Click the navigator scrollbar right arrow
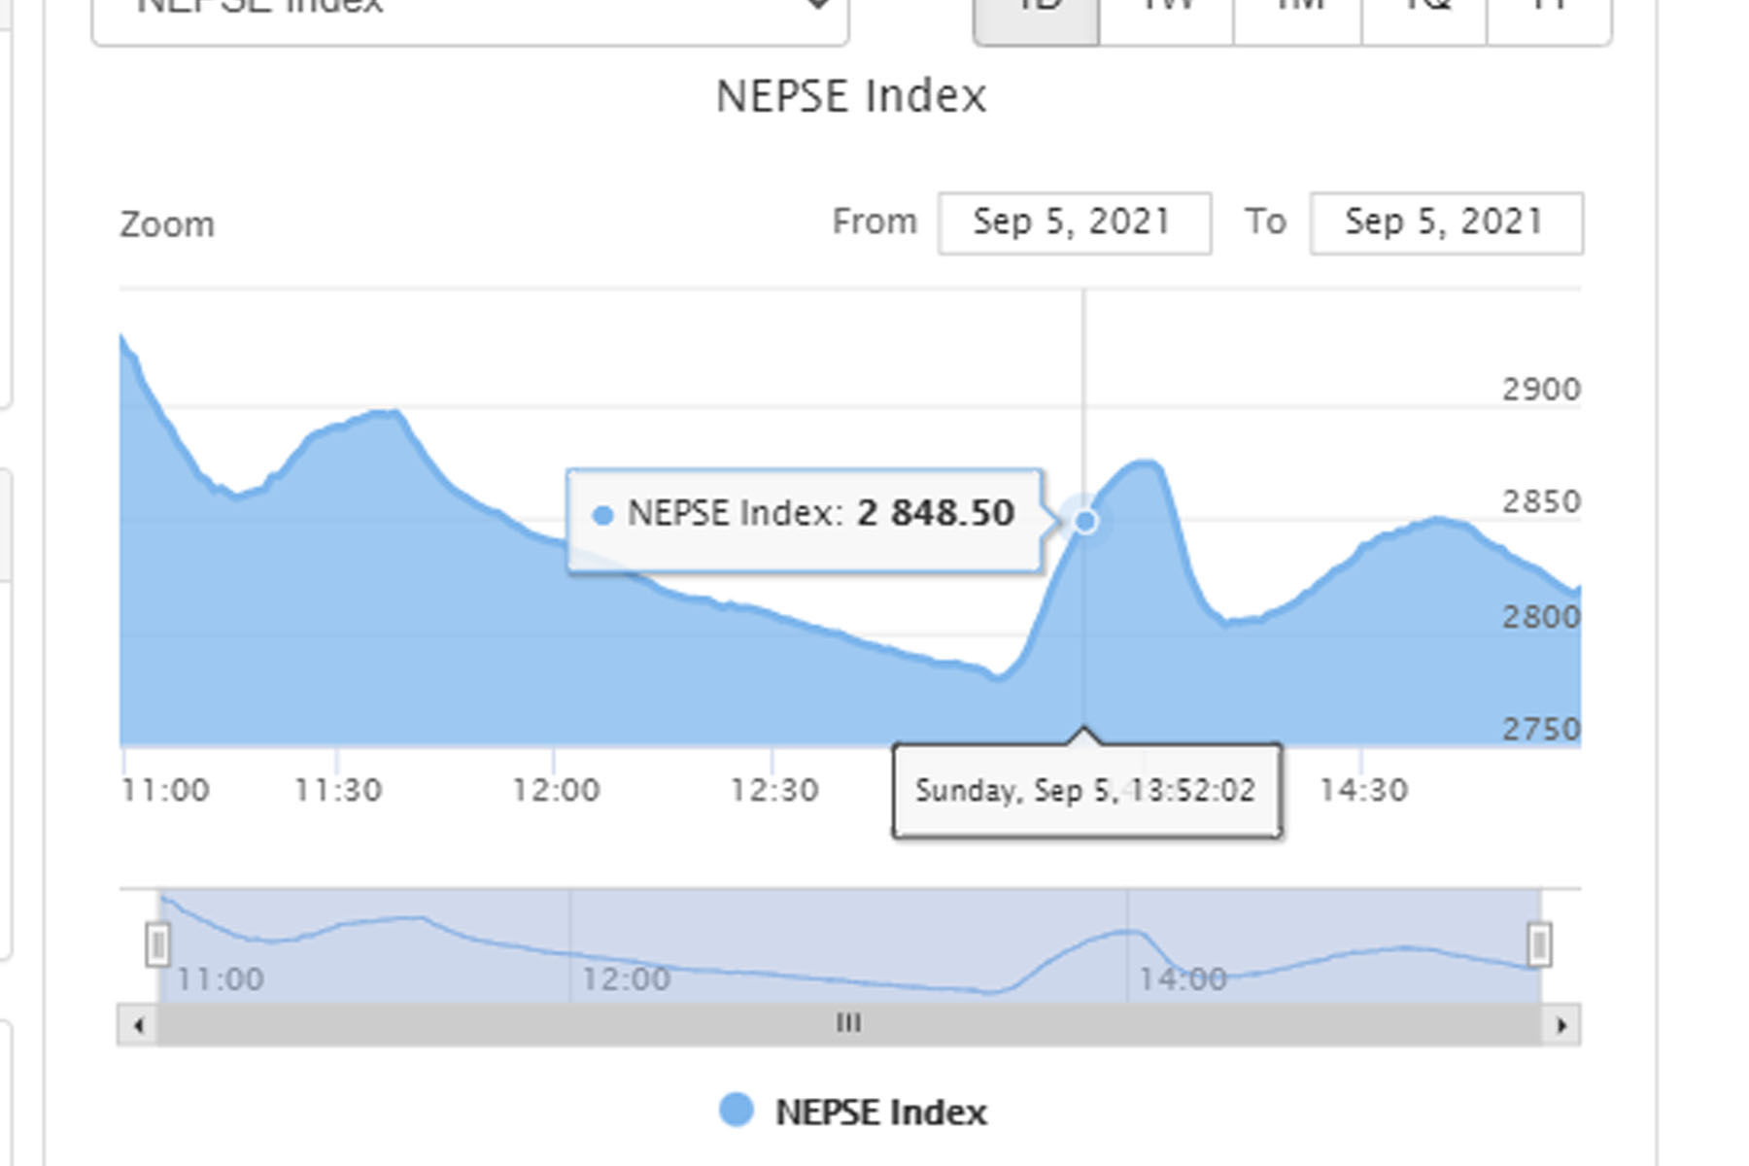 (x=1561, y=1025)
